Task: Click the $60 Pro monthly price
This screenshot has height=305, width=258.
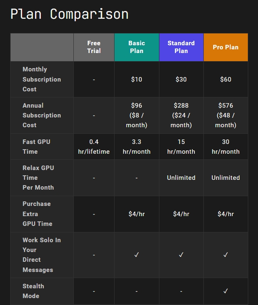Action: 226,80
